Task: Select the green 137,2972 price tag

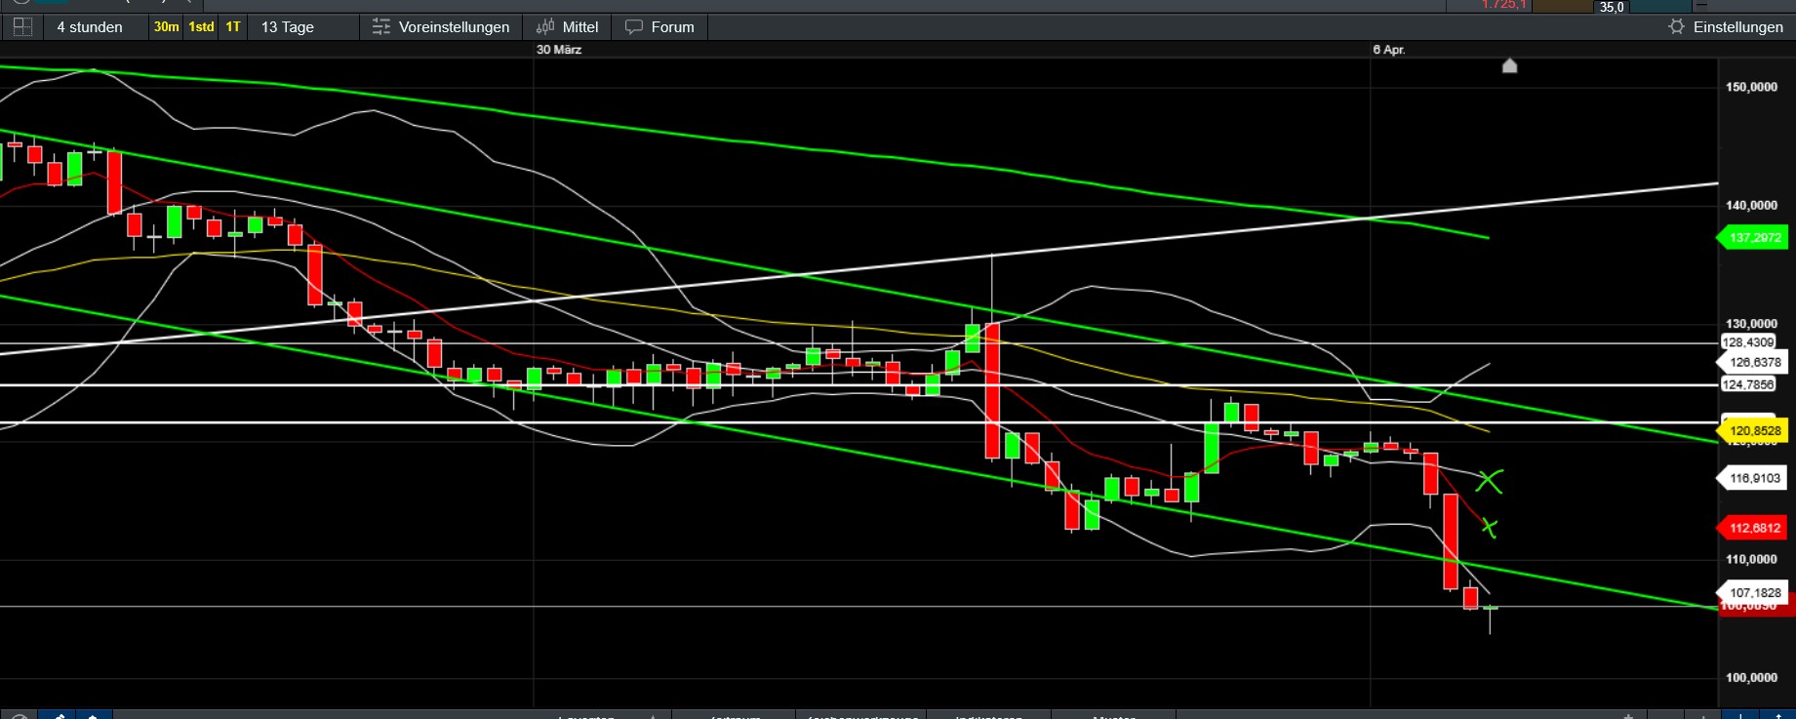Action: (x=1755, y=237)
